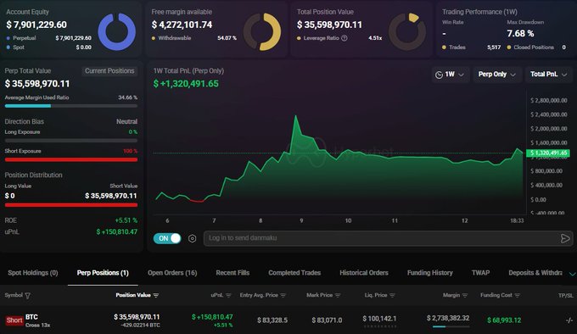Open the Total PnL dropdown
Viewport: 577px width, 334px height.
click(549, 75)
